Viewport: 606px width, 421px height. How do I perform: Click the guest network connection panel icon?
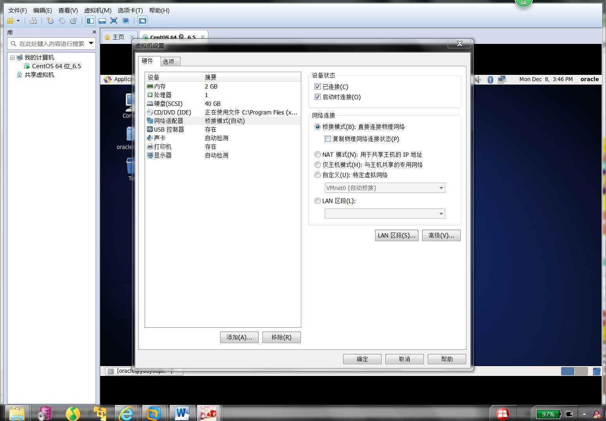pyautogui.click(x=502, y=80)
